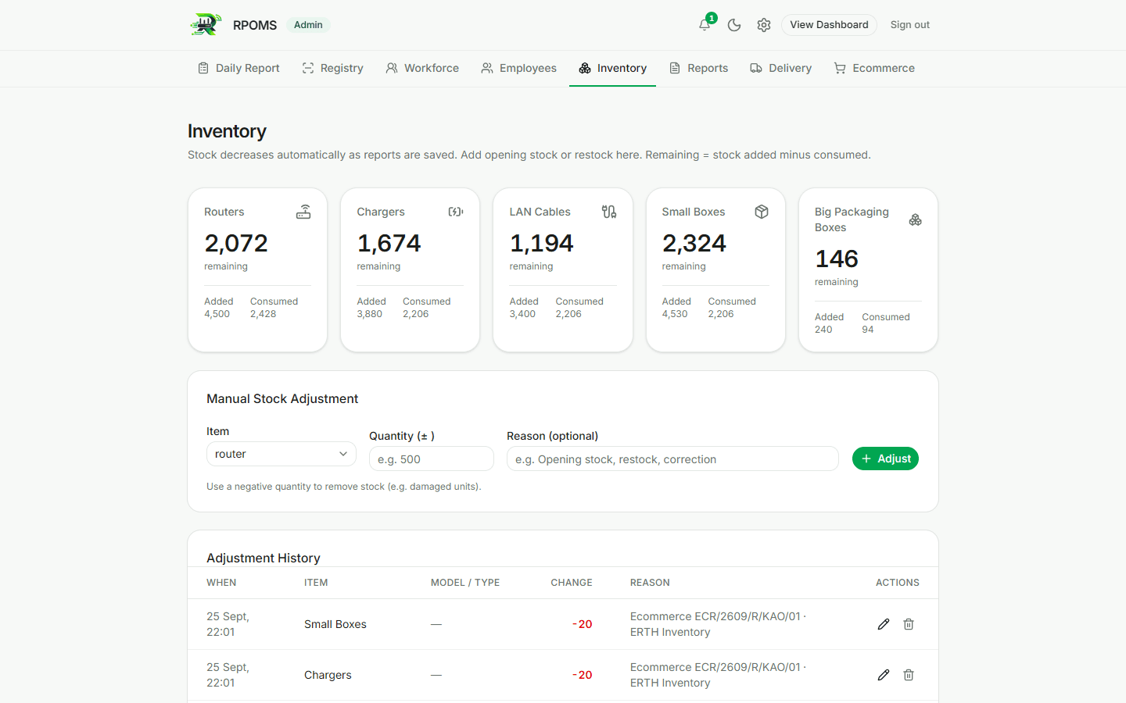Click the 1,674 chargers remaining value
The image size is (1126, 703).
[389, 243]
